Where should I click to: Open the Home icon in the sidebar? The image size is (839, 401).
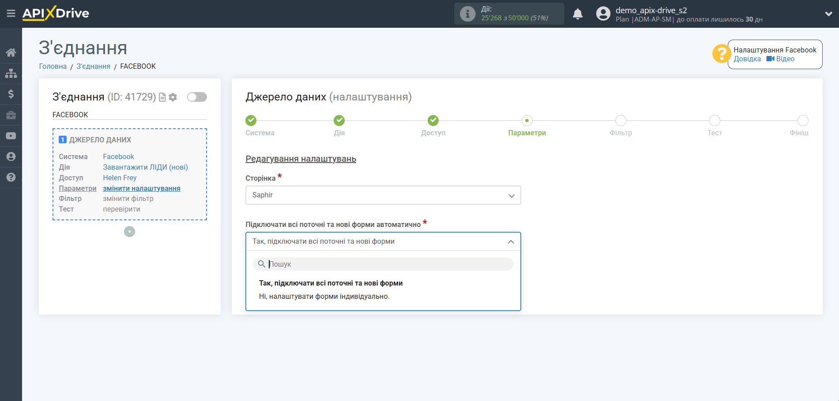(x=11, y=52)
